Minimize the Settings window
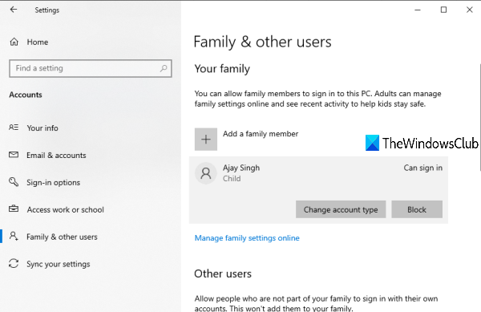This screenshot has width=481, height=312. tap(418, 10)
